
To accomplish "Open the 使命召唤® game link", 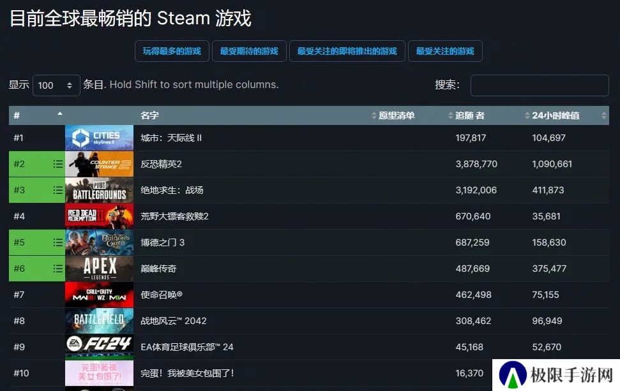I will (162, 295).
